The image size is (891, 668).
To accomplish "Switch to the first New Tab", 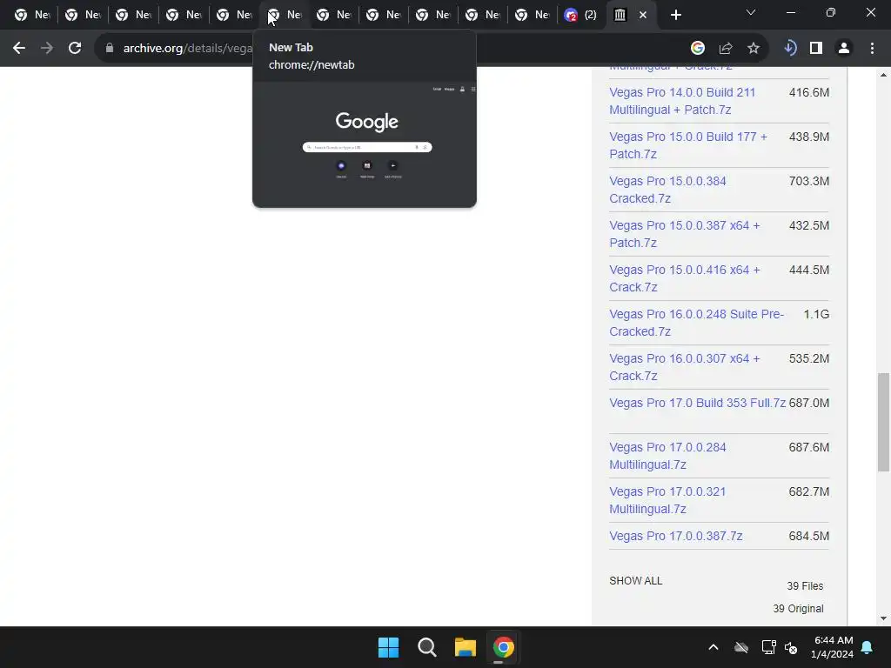I will [x=32, y=15].
